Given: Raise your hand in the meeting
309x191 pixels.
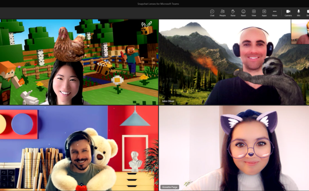Looking at the screenshot, I should tap(233, 13).
